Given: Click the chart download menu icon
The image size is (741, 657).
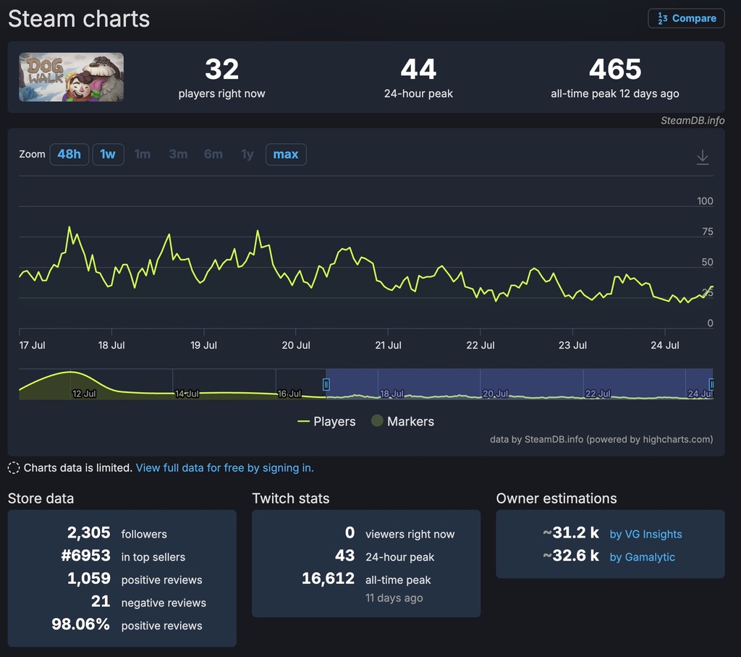Looking at the screenshot, I should coord(702,157).
